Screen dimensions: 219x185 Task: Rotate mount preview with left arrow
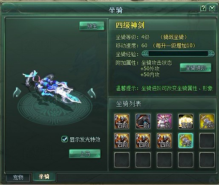[x=17, y=92]
